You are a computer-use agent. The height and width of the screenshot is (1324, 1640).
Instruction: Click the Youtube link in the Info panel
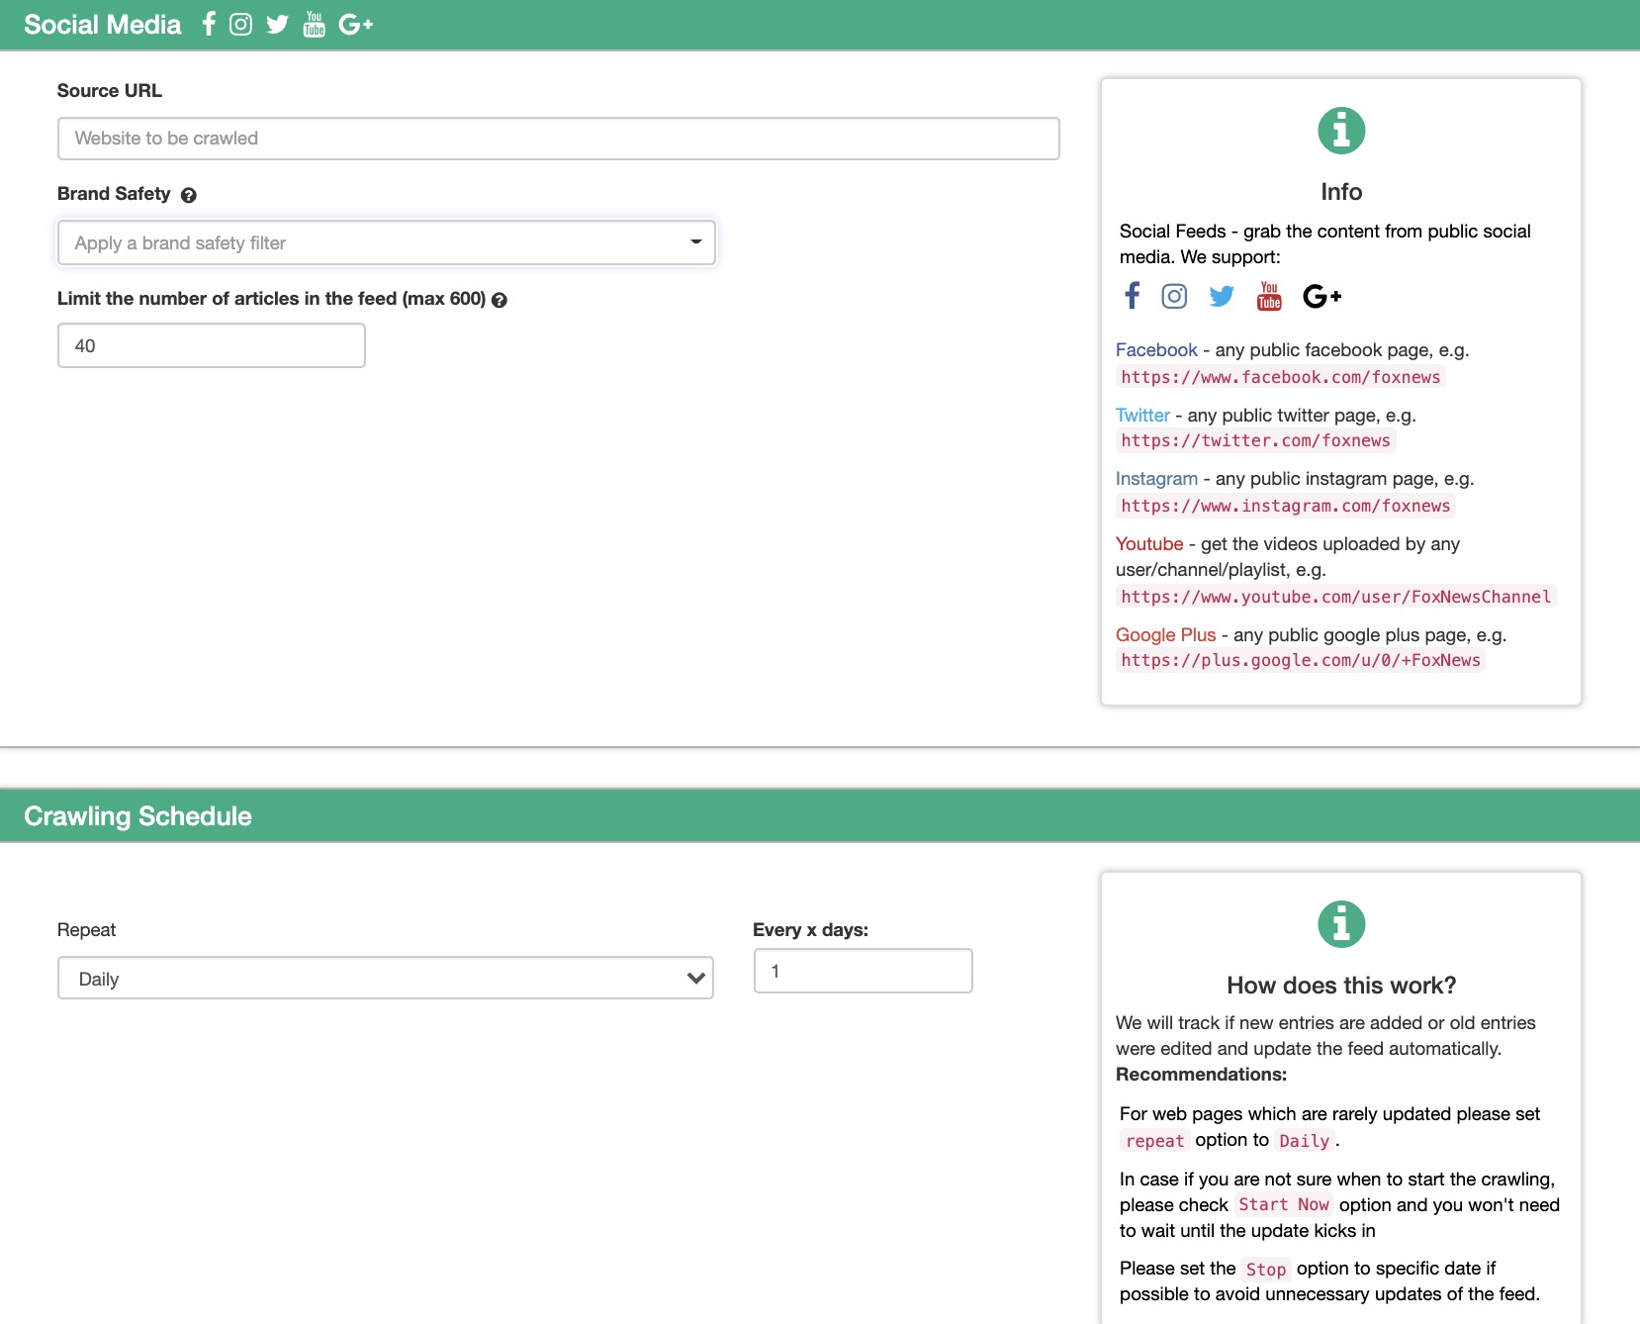pyautogui.click(x=1149, y=544)
